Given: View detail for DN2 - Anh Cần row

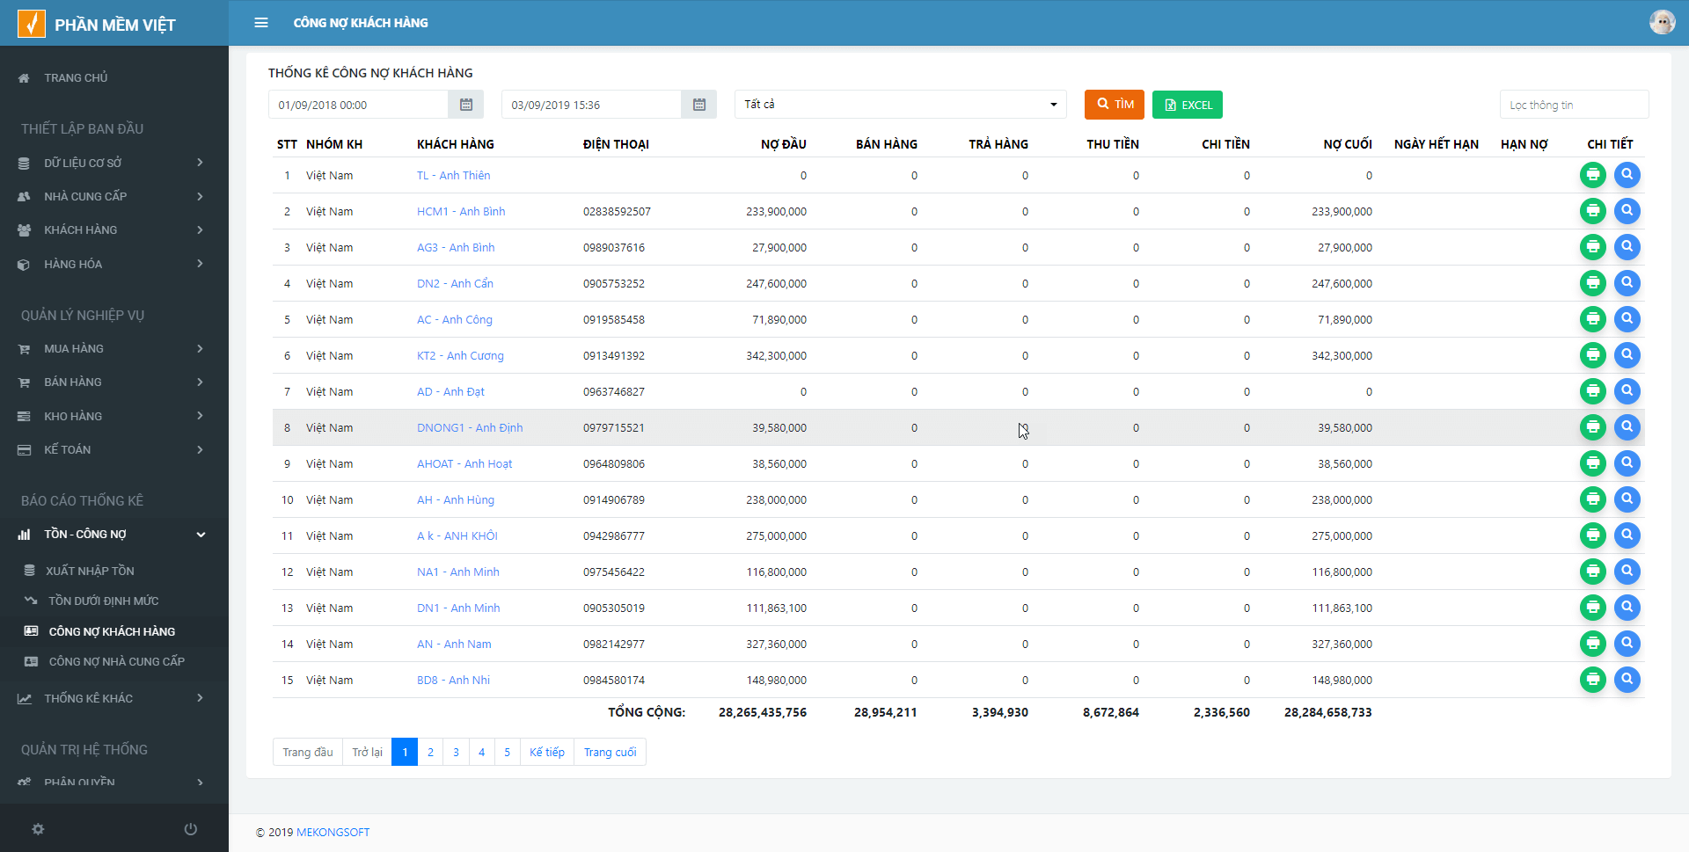Looking at the screenshot, I should pyautogui.click(x=1627, y=283).
